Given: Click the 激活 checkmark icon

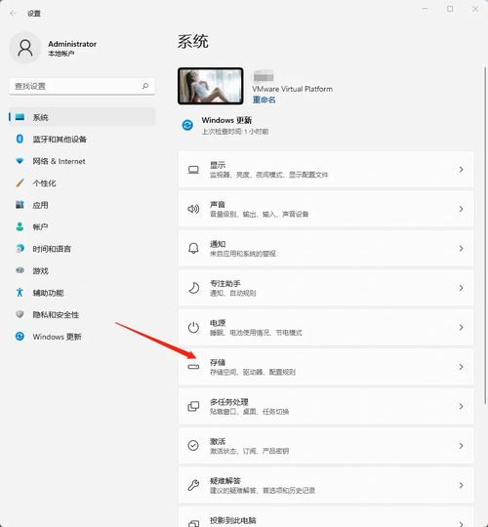Looking at the screenshot, I should coord(193,446).
